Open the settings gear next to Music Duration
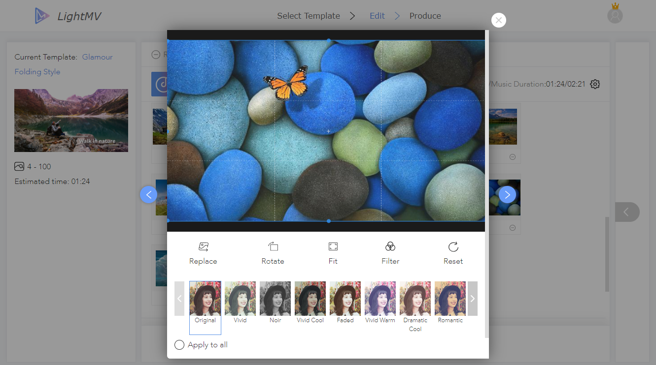Image resolution: width=656 pixels, height=365 pixels. pos(595,84)
